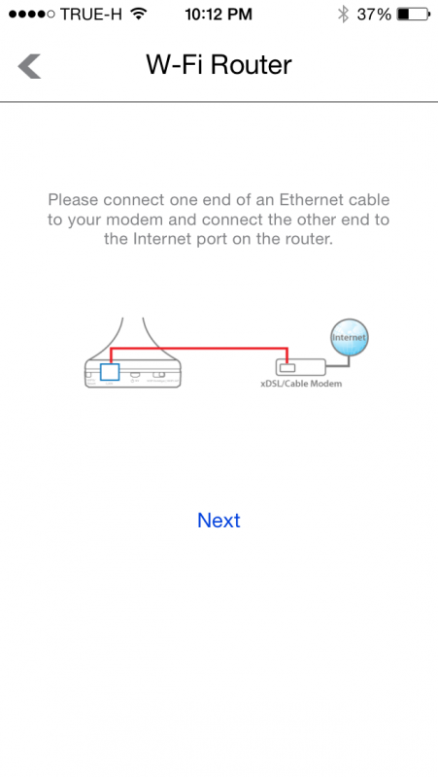
Task: Tap the W-Fi Router title
Action: [219, 65]
